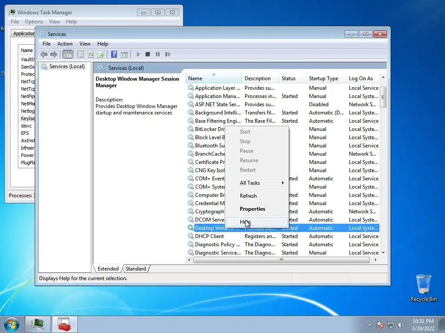This screenshot has height=333, width=445.
Task: Open the Help menu in Services
Action: [103, 44]
